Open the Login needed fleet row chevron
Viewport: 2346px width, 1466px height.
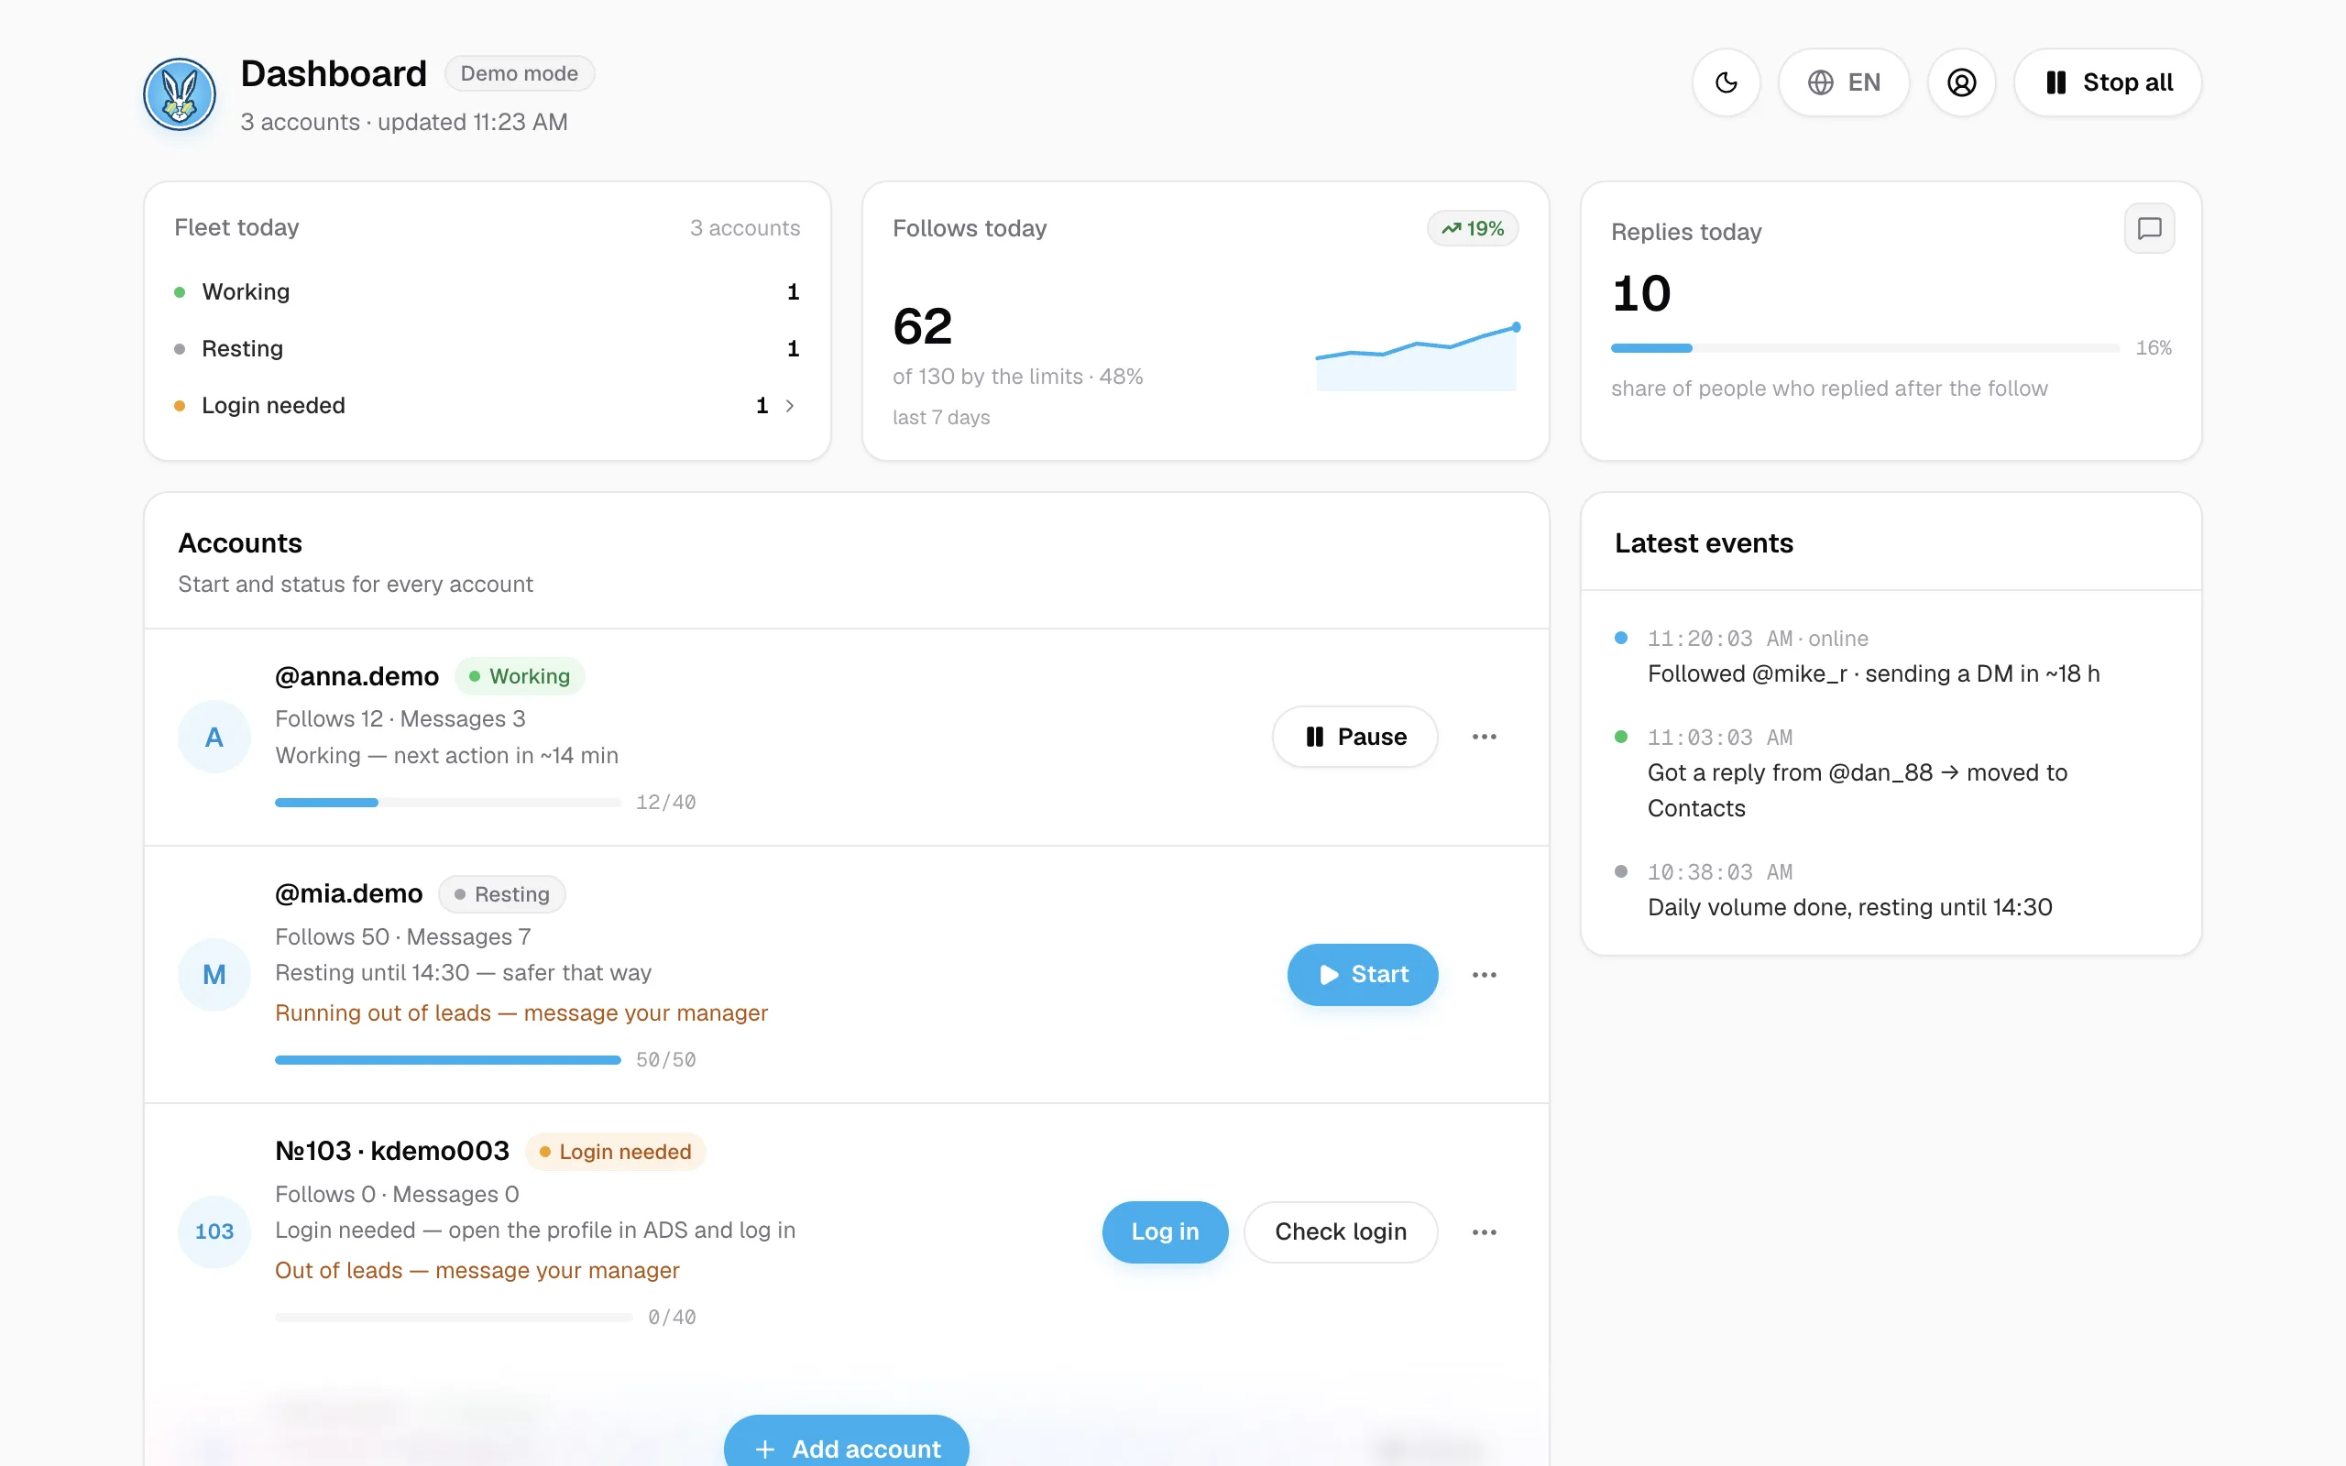(790, 405)
